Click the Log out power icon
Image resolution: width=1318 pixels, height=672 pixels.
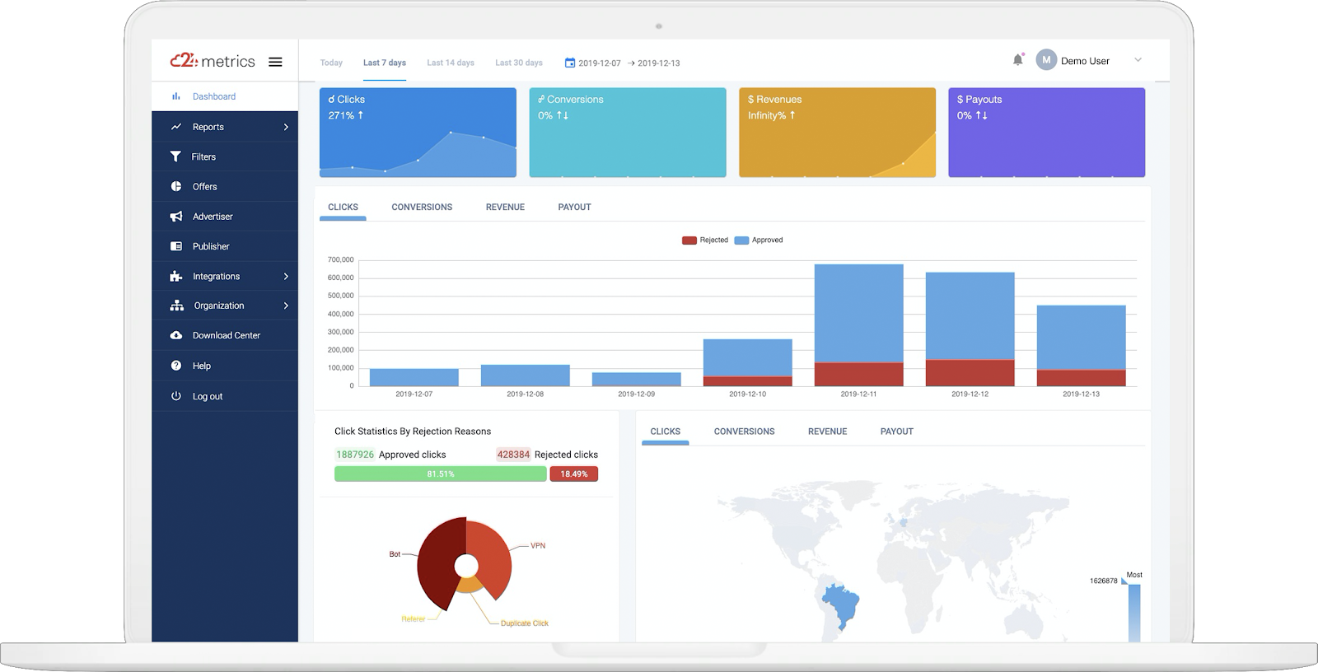pos(175,396)
